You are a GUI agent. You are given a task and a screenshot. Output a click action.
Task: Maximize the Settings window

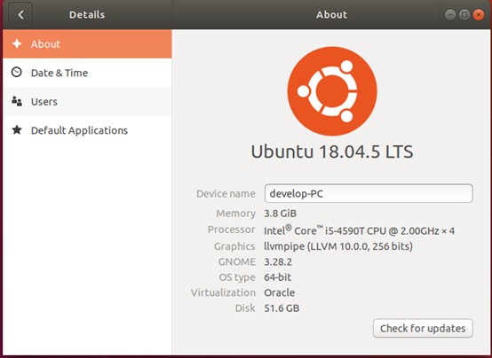(464, 15)
